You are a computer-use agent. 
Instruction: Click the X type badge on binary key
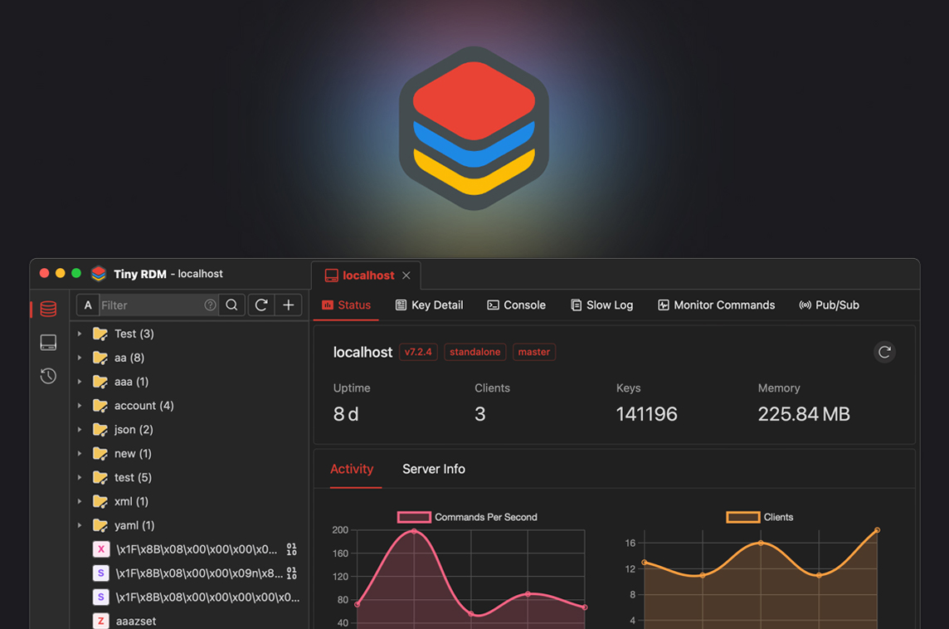pyautogui.click(x=100, y=549)
